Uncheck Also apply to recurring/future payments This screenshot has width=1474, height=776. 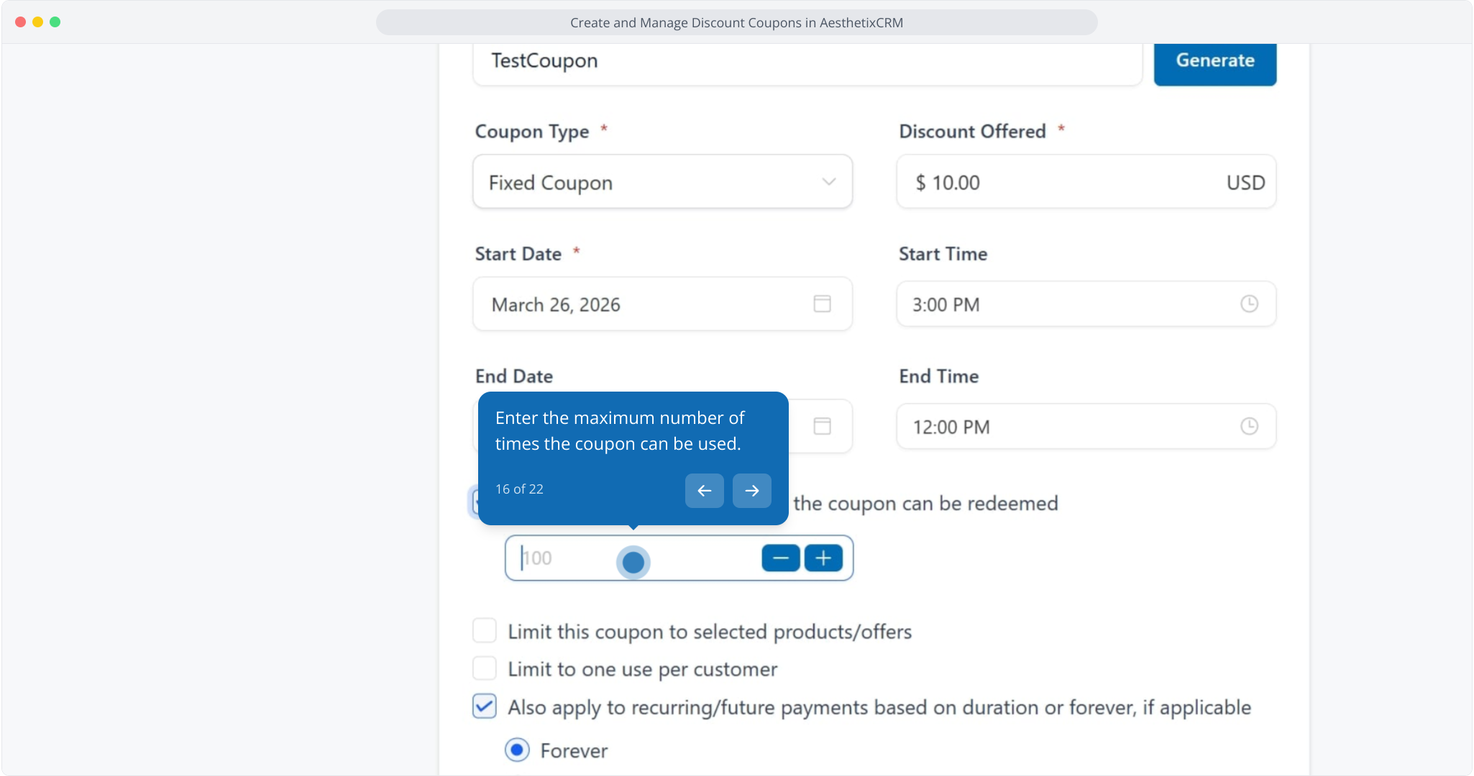[x=485, y=706]
